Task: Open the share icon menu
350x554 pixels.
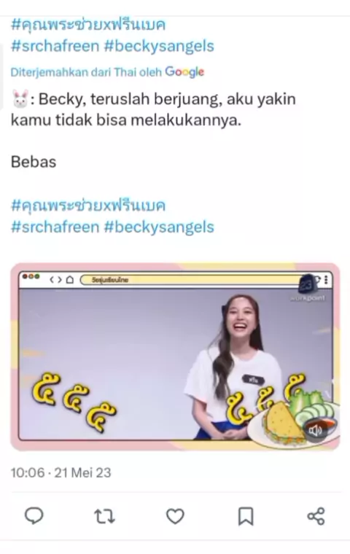Action: [x=316, y=516]
